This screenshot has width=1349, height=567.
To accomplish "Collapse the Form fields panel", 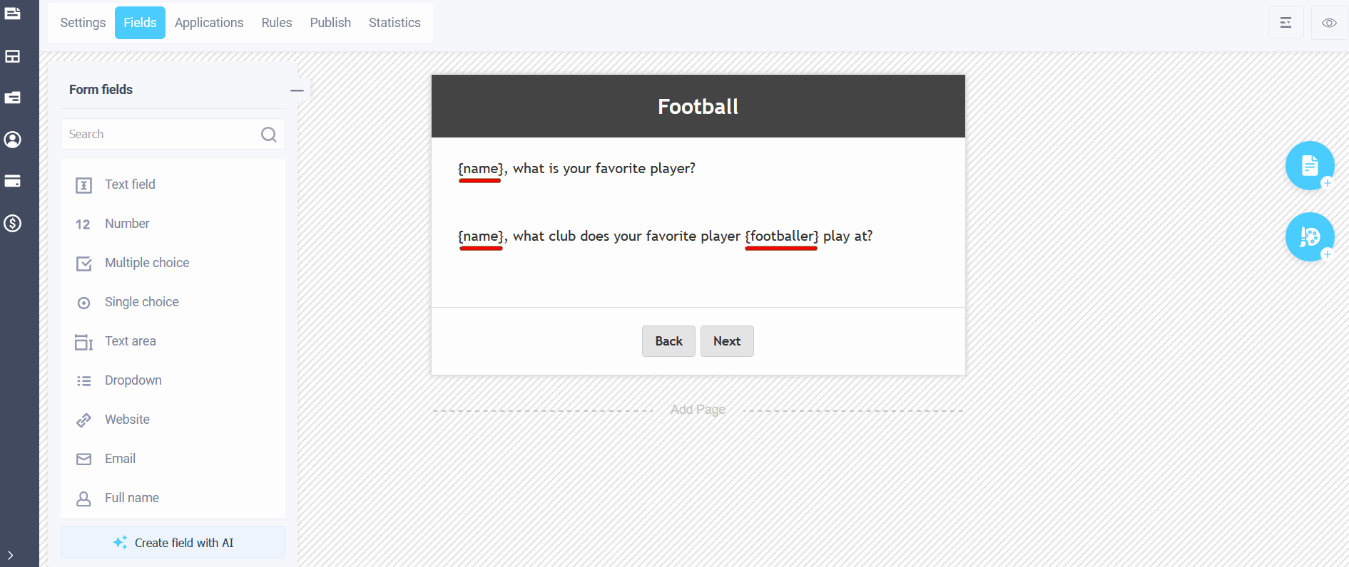I will pos(297,90).
